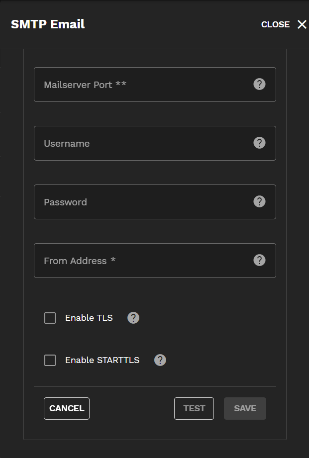Enable the STARTTLS checkbox
309x458 pixels.
[50, 360]
